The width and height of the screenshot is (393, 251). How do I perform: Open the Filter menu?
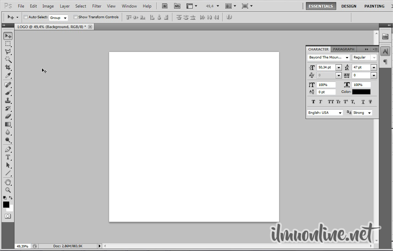coord(97,6)
